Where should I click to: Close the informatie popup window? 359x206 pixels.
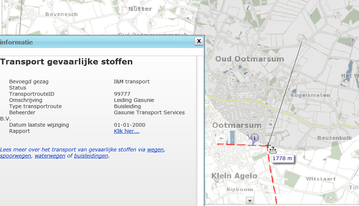click(x=199, y=41)
